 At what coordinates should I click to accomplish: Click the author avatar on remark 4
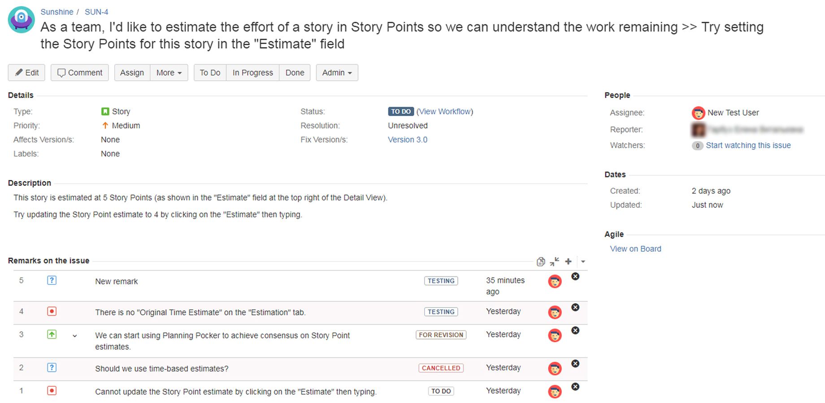(555, 312)
